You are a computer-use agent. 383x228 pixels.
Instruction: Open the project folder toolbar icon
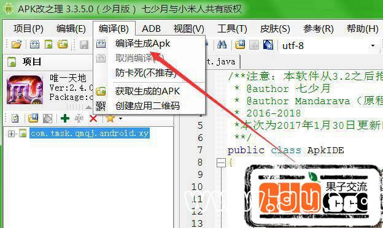[17, 44]
